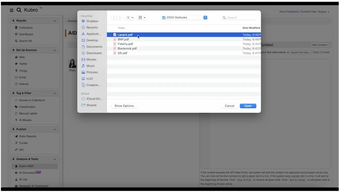Open Music folder in dialog sidebar
The width and height of the screenshot is (340, 192).
(x=88, y=66)
